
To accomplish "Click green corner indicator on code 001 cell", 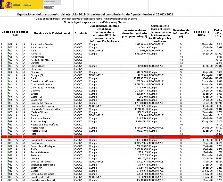I will pyautogui.click(x=8, y=44).
